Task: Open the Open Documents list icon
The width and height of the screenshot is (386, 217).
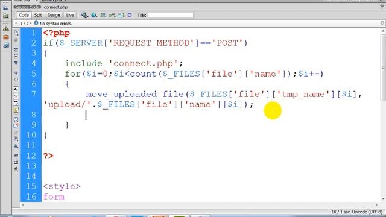Action: point(16,33)
